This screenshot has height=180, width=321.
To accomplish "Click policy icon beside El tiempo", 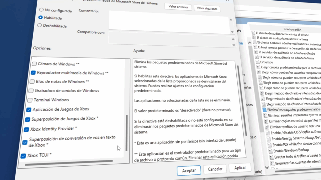I will 258,62.
